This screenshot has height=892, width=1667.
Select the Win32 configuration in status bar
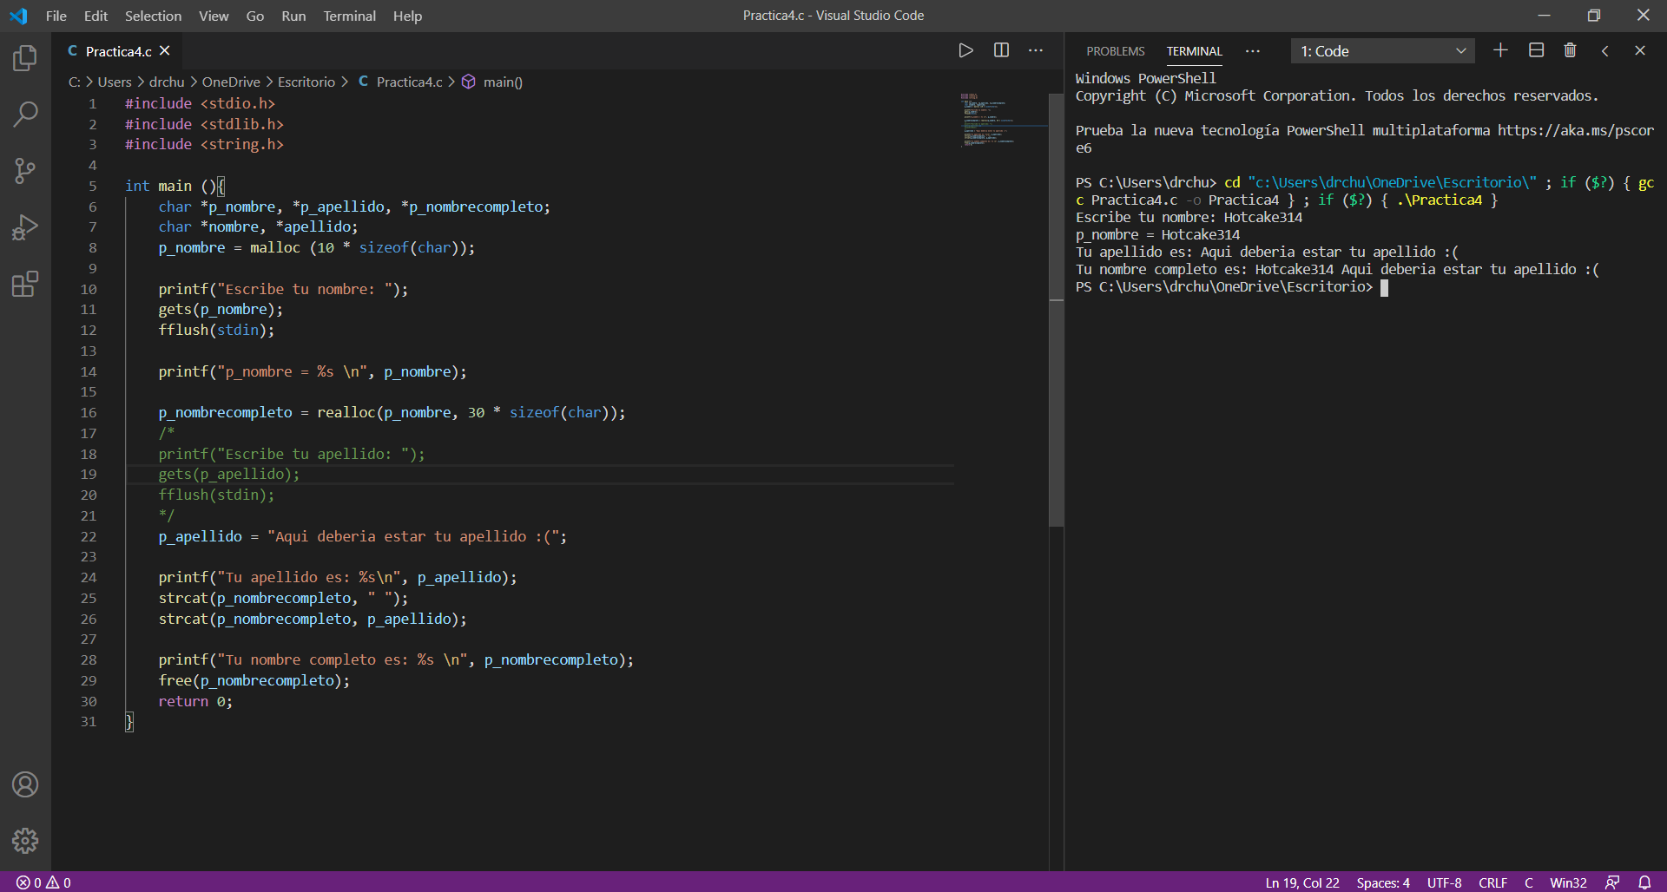(x=1568, y=882)
